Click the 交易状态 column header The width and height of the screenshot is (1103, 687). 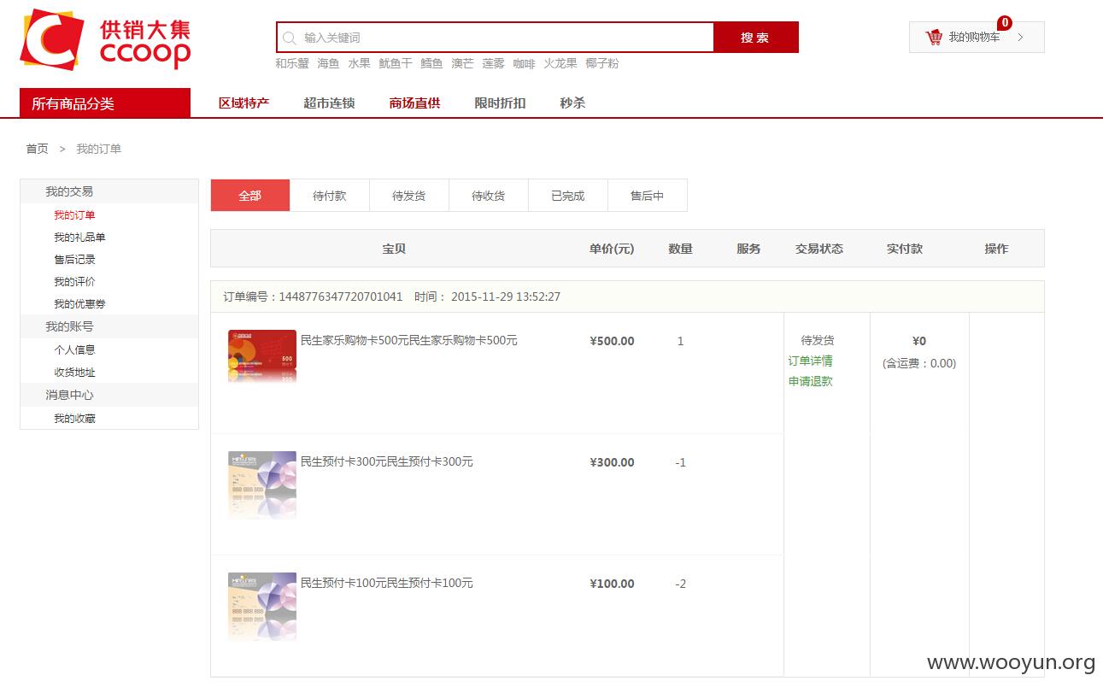click(819, 249)
